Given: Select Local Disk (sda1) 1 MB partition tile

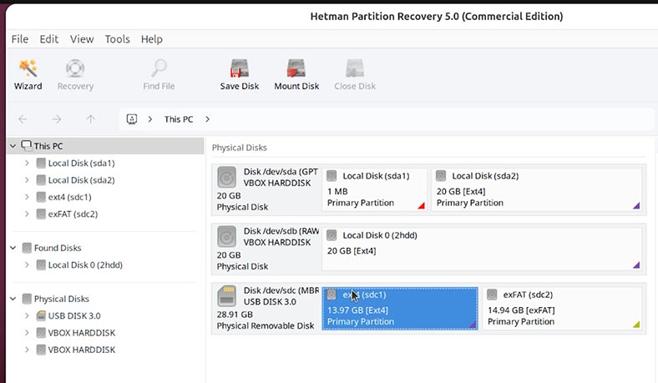Looking at the screenshot, I should tap(375, 189).
